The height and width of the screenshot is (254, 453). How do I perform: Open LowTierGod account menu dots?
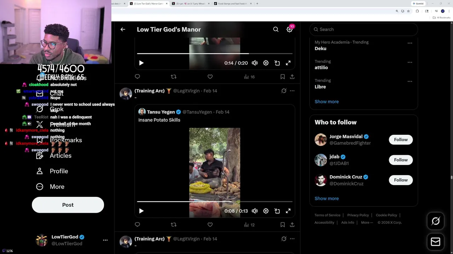(x=105, y=240)
